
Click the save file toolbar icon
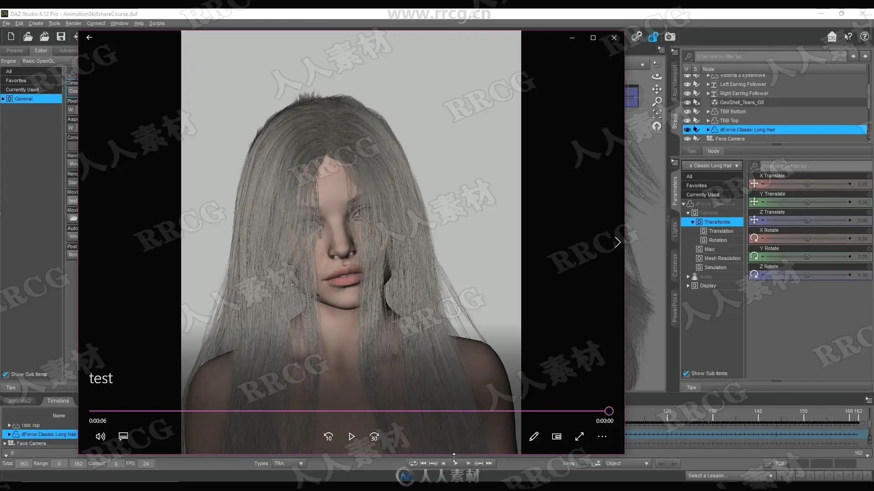click(x=61, y=37)
